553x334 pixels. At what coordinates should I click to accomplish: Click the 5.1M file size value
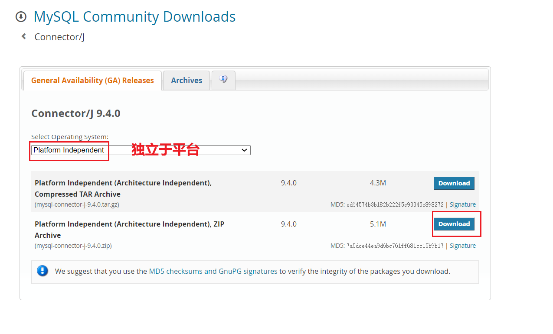click(x=378, y=224)
